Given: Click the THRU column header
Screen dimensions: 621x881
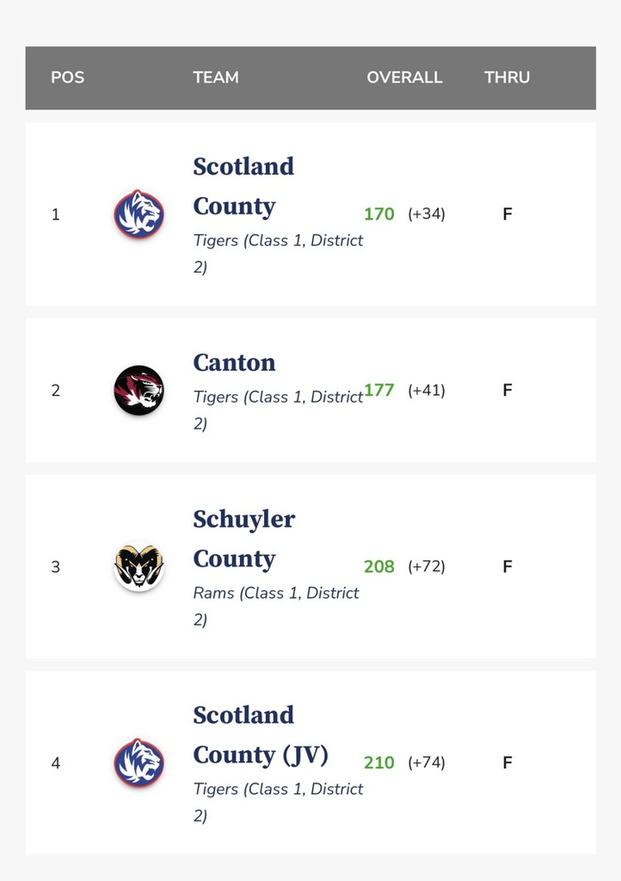Looking at the screenshot, I should point(507,77).
